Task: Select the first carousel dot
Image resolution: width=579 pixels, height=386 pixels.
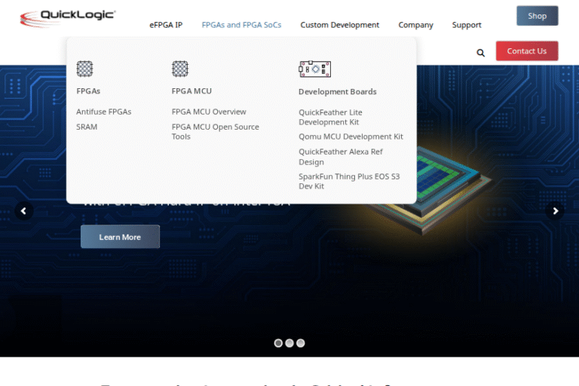Action: [x=278, y=343]
